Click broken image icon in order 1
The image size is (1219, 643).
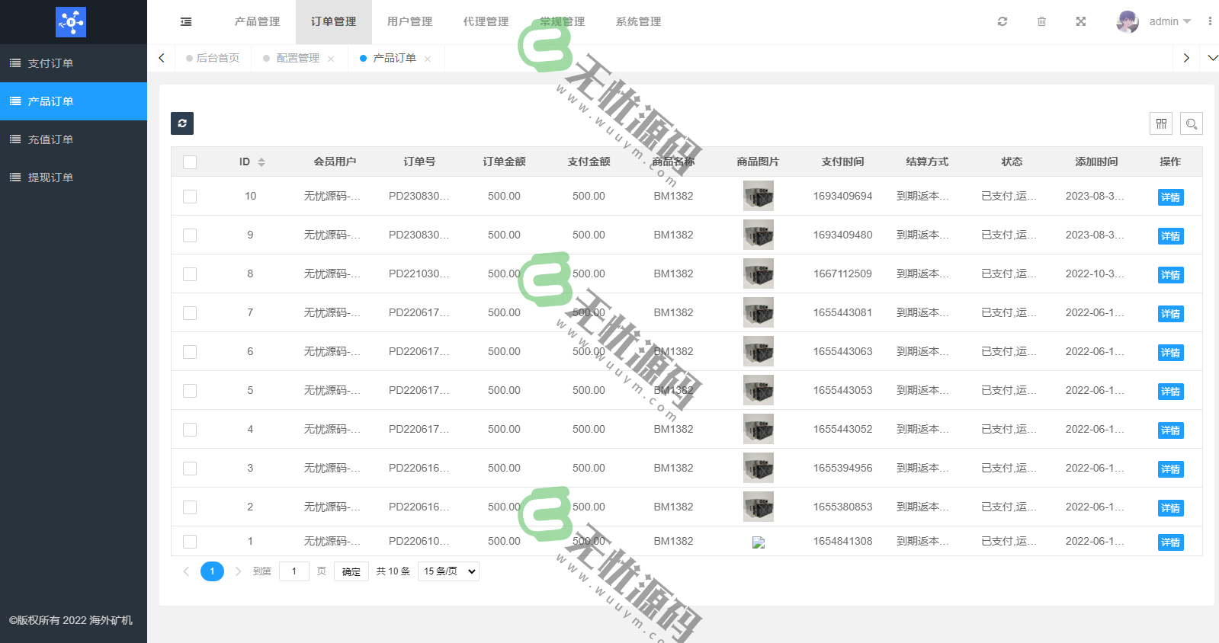[759, 542]
